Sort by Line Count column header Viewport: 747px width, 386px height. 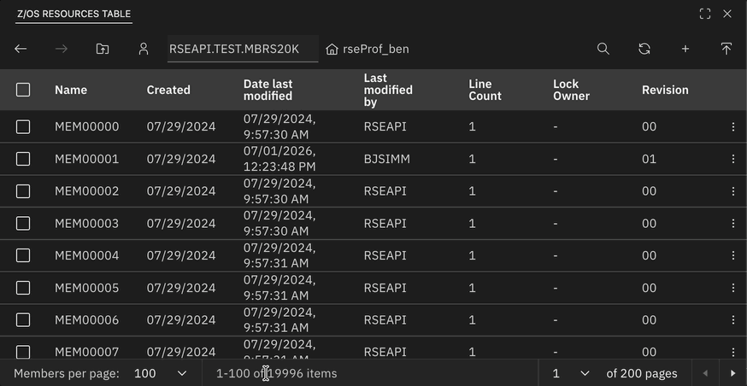click(485, 90)
